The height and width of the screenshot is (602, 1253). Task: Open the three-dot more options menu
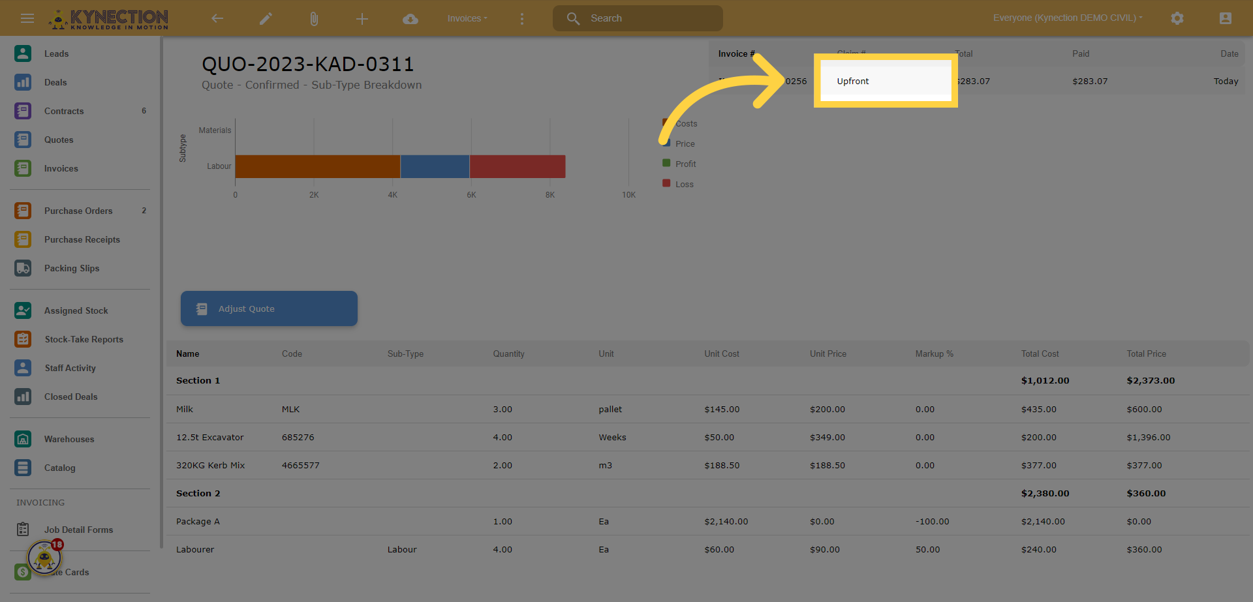pos(522,19)
